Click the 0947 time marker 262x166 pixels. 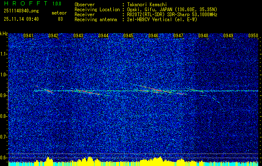coord(178,36)
